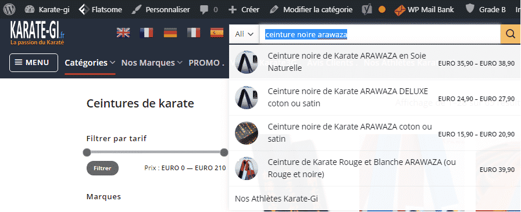Click the Rouge et Blanche belt thumbnail

click(246, 168)
